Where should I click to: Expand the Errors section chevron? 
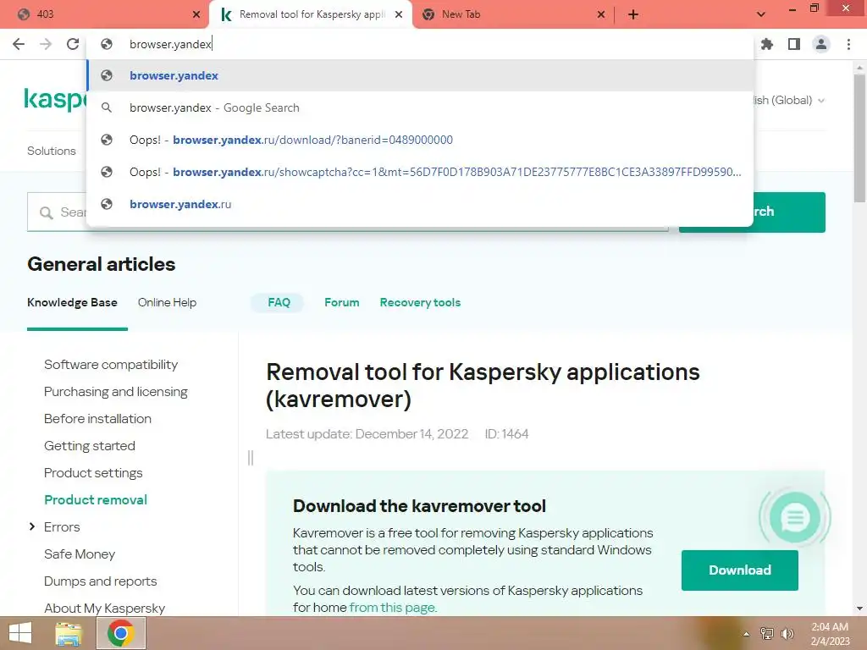click(31, 526)
